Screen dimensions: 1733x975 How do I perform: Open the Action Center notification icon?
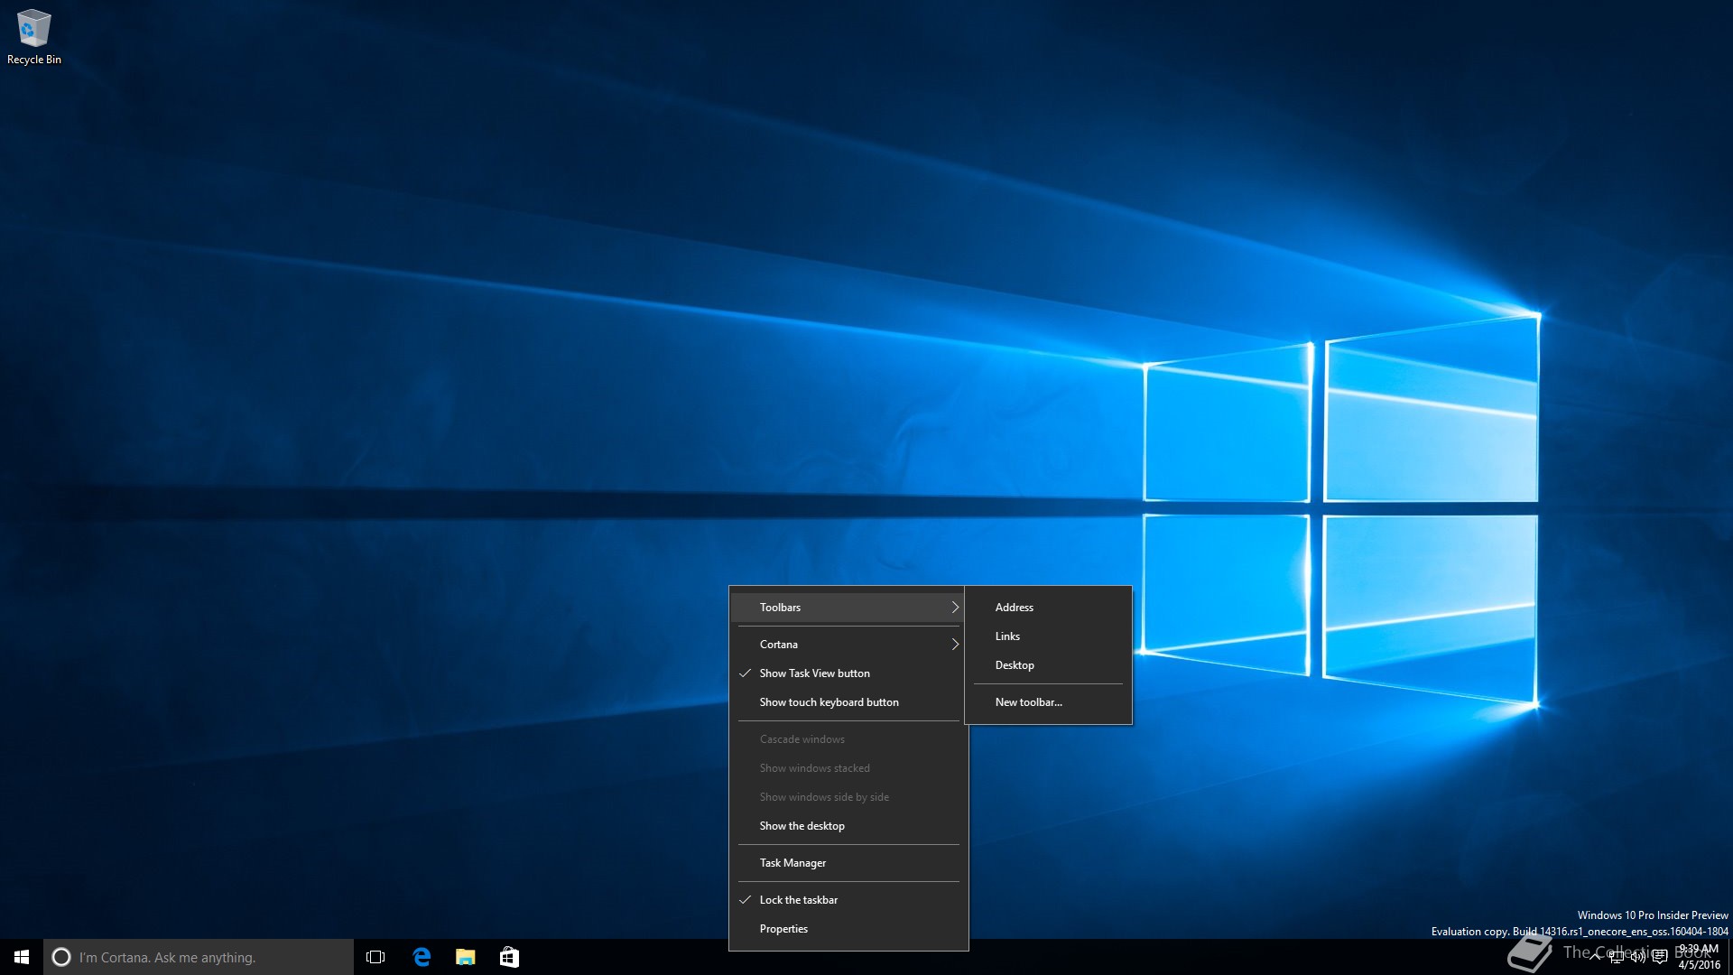tap(1660, 957)
